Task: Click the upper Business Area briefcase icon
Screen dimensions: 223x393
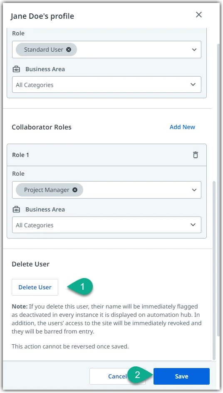Action: pos(16,69)
